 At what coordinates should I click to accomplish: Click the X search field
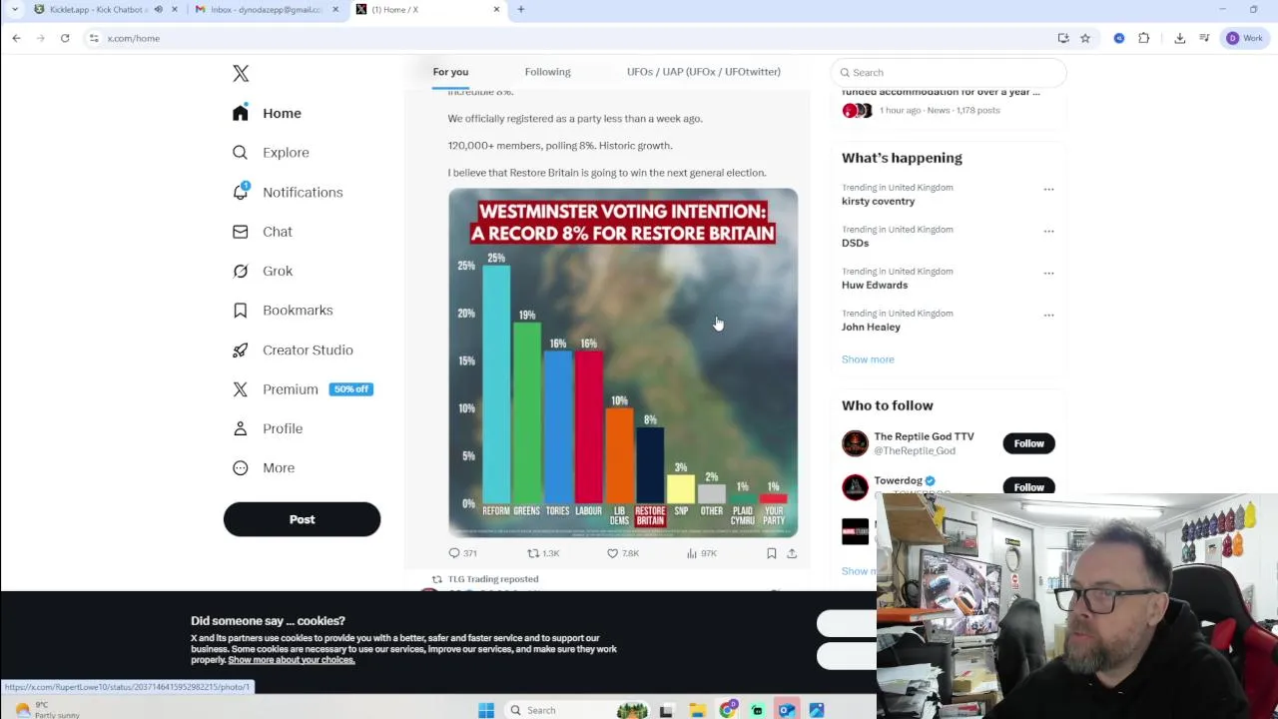(x=949, y=72)
